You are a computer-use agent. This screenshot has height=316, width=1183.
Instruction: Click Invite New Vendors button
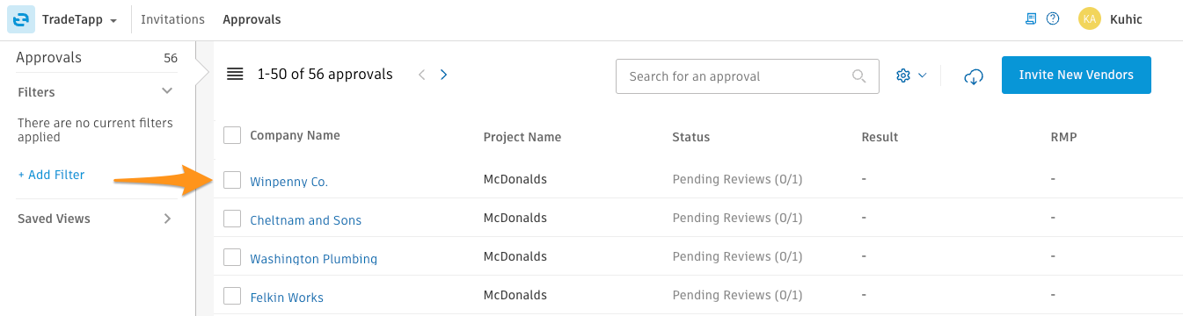click(1077, 75)
